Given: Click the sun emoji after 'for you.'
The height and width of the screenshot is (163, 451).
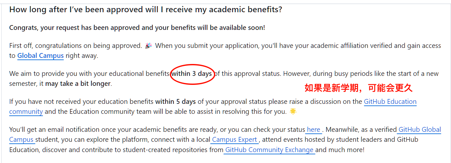Looking at the screenshot, I should 293,112.
